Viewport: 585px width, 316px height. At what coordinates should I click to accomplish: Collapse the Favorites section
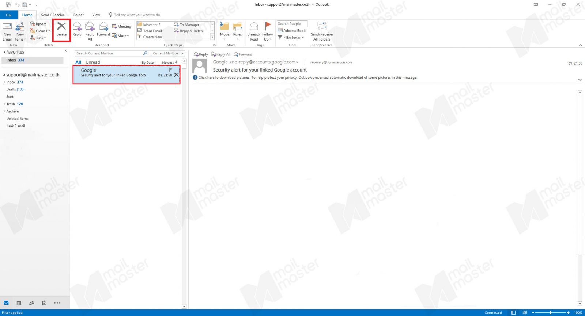4,52
